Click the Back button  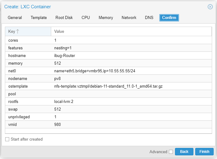[184, 152]
